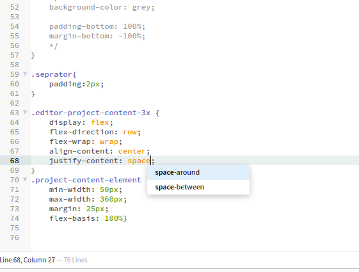Click the .project-content-element selector
The width and height of the screenshot is (359, 272).
pyautogui.click(x=86, y=180)
